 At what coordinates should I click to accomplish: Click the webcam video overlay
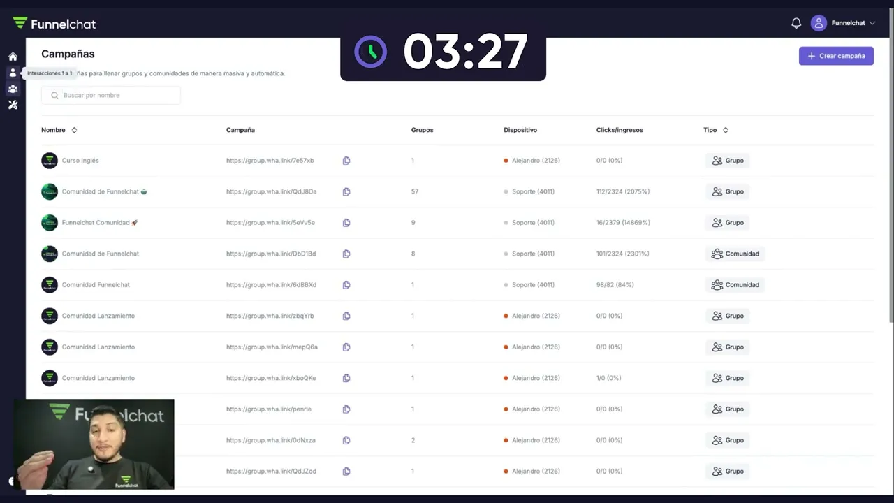tap(94, 444)
